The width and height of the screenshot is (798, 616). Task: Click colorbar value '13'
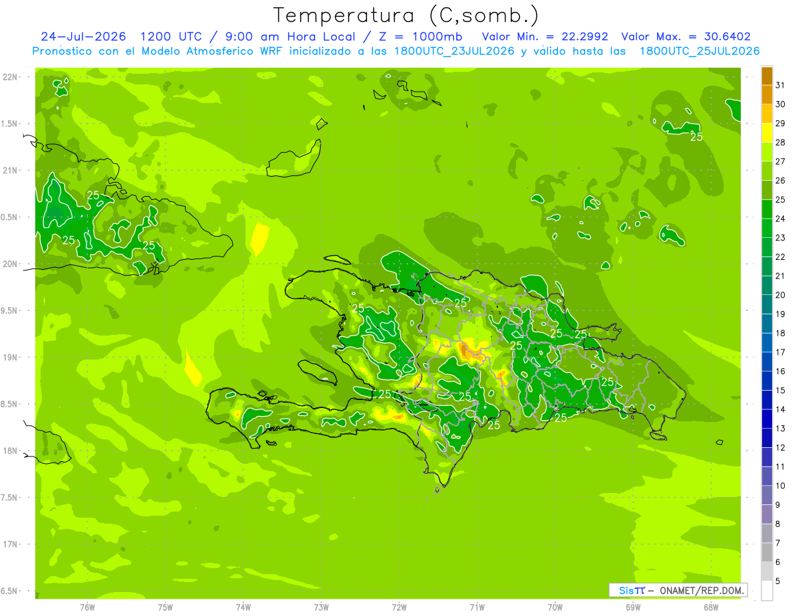pos(781,428)
